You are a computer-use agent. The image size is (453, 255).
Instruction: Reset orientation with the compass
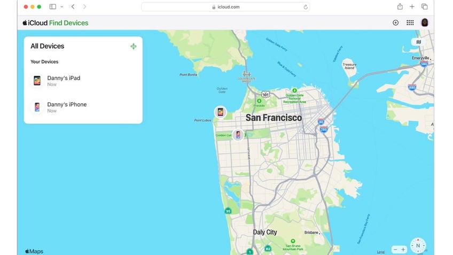click(x=418, y=245)
